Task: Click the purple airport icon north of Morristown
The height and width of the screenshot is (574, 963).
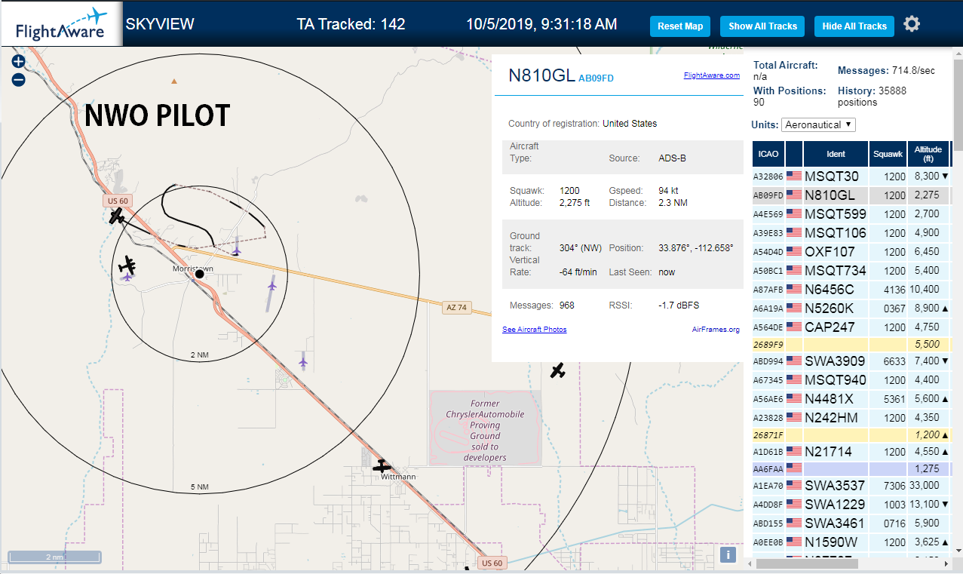Action: 237,249
